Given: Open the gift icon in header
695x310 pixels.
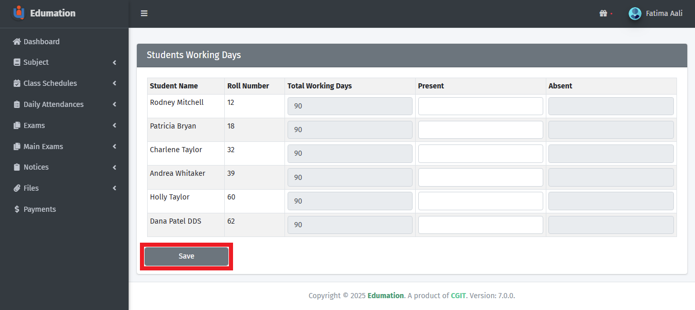Looking at the screenshot, I should point(603,13).
